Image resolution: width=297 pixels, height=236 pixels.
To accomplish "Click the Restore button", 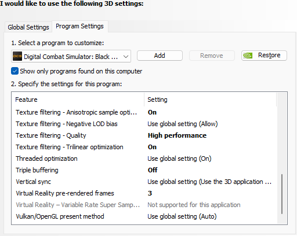I will [264, 56].
